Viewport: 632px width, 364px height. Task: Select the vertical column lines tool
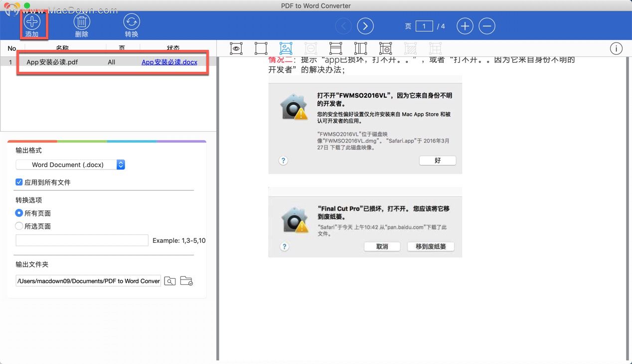coord(360,48)
